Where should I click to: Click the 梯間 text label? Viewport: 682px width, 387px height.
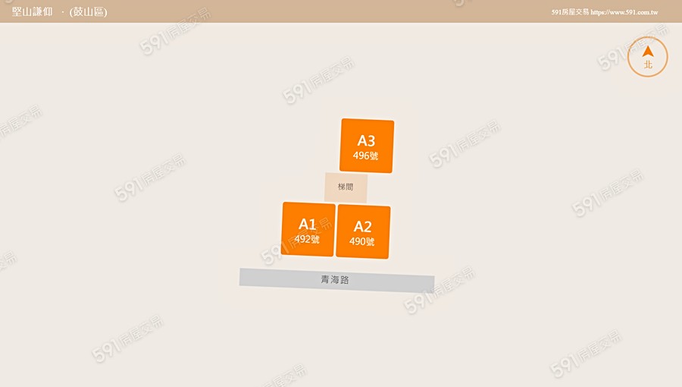coord(346,187)
